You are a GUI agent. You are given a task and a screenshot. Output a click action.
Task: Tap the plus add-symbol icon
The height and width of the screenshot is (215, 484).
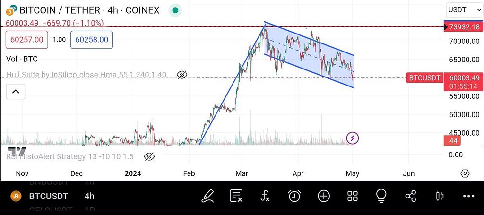[x=324, y=196]
